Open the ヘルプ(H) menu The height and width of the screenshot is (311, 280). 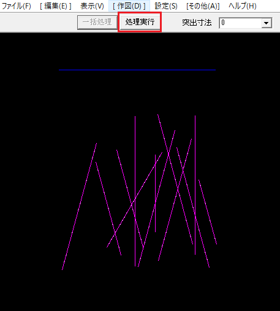click(243, 6)
